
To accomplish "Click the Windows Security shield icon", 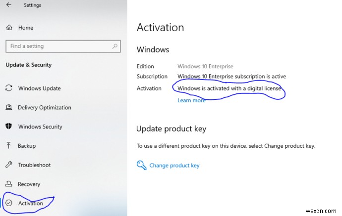I will [x=9, y=127].
